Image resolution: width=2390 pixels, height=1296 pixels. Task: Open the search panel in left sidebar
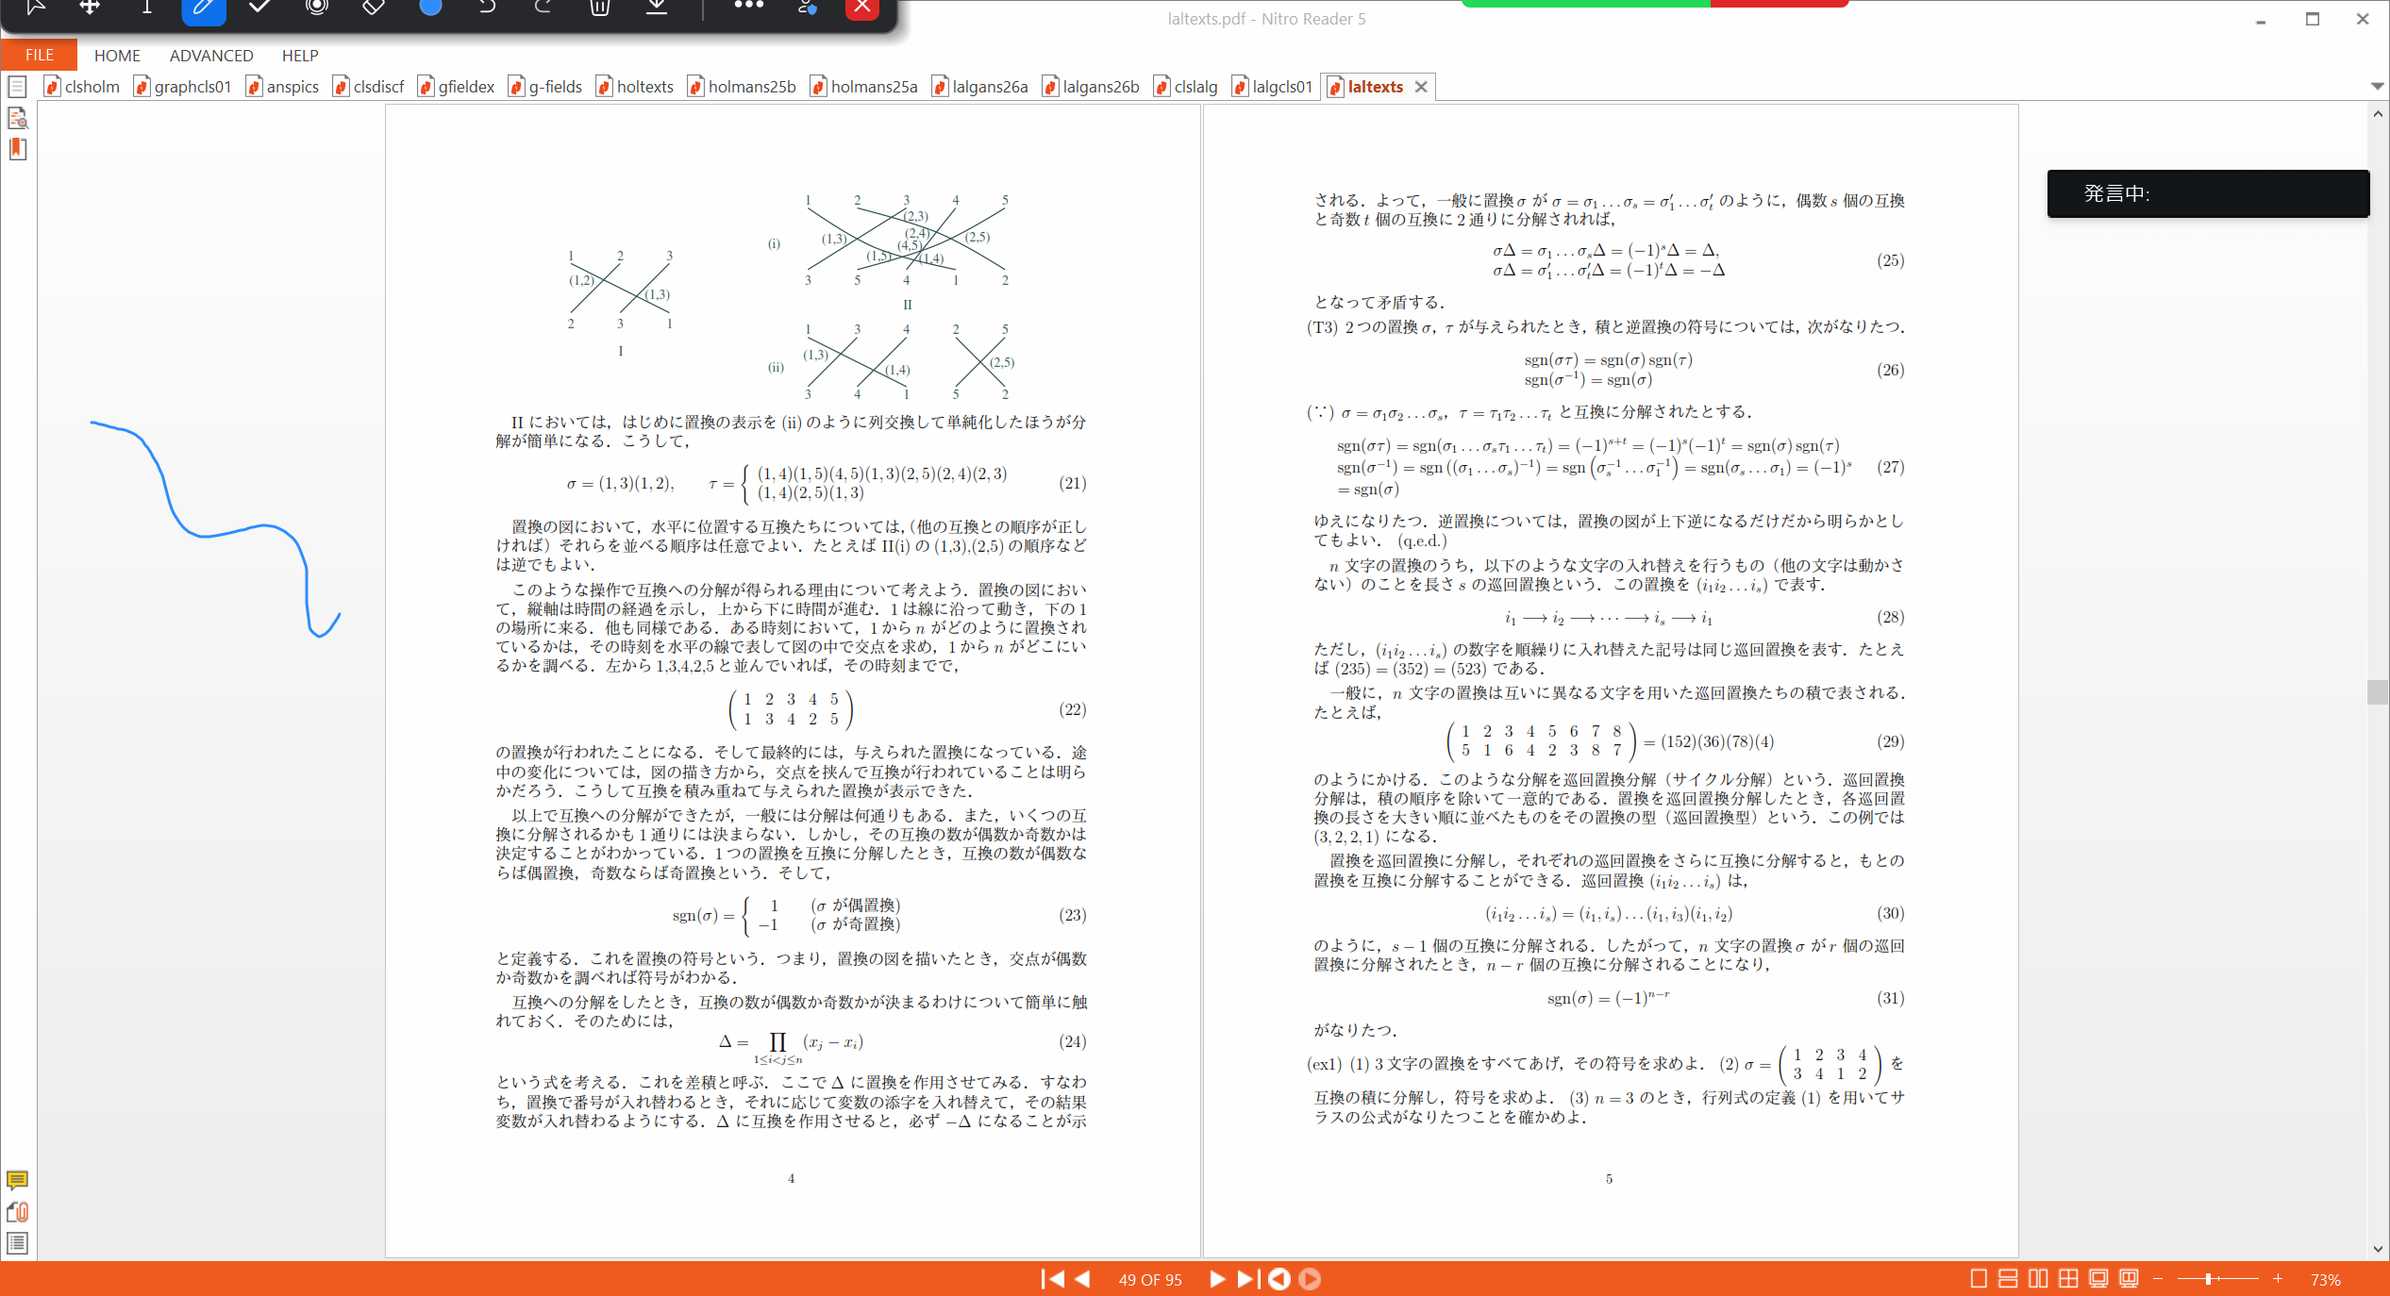17,118
